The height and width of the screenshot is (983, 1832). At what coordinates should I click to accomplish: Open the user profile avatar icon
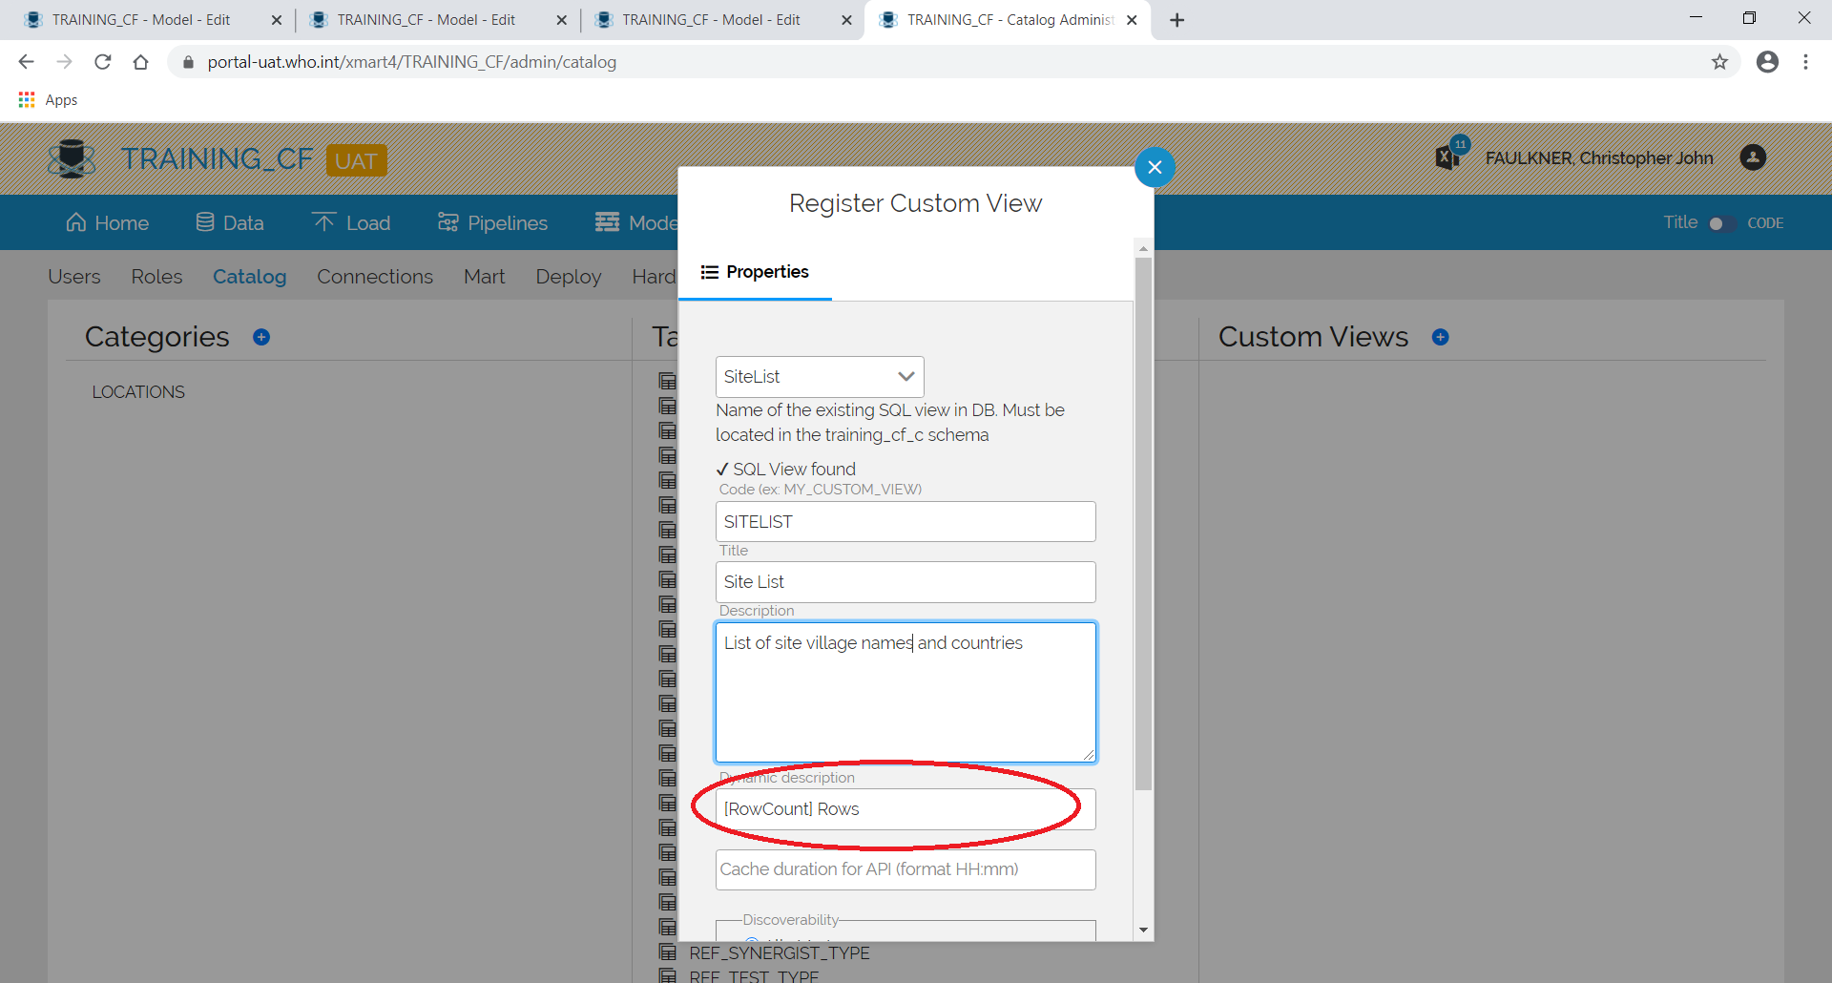[x=1754, y=158]
